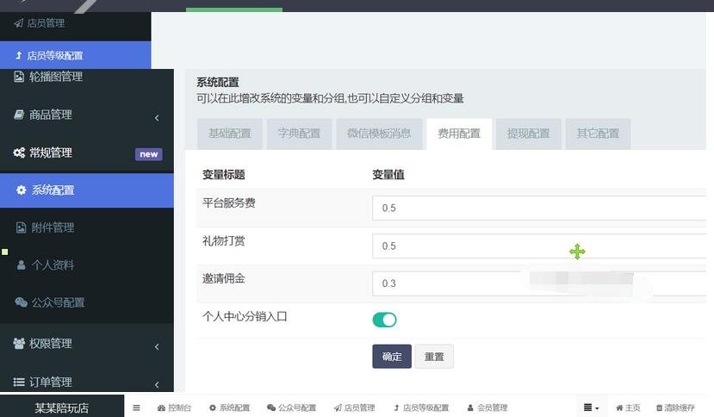
Task: Click the paper plane icon in bottom bar
Action: tap(338, 408)
